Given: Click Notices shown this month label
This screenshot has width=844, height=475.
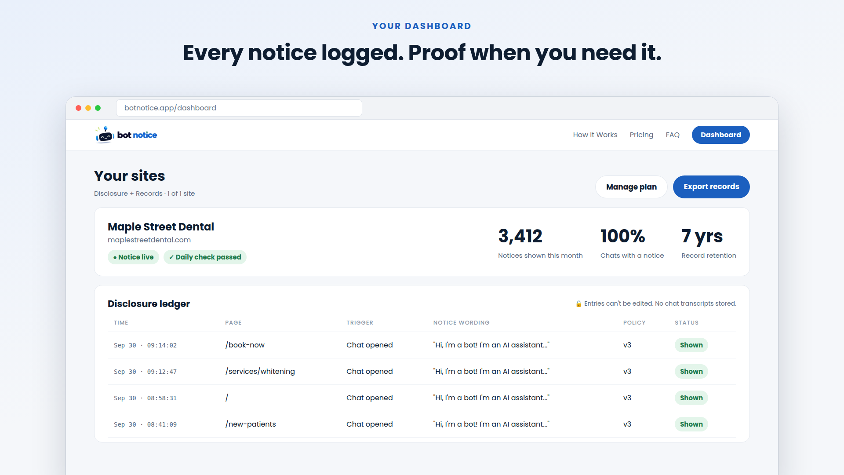Looking at the screenshot, I should pyautogui.click(x=540, y=256).
